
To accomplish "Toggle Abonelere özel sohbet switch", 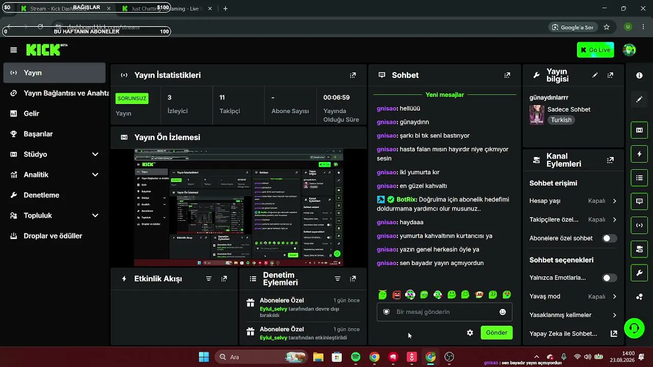I will click(609, 238).
